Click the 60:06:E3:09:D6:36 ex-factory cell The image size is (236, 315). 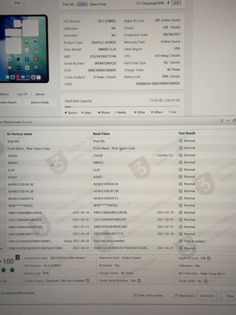point(21,184)
